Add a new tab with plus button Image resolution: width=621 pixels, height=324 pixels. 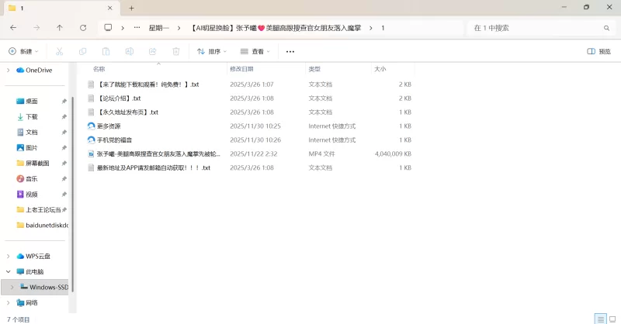[x=131, y=8]
